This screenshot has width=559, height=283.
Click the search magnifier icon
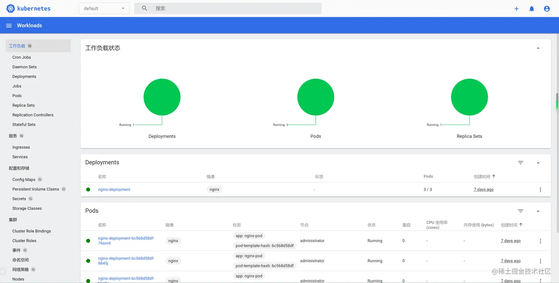pos(145,8)
